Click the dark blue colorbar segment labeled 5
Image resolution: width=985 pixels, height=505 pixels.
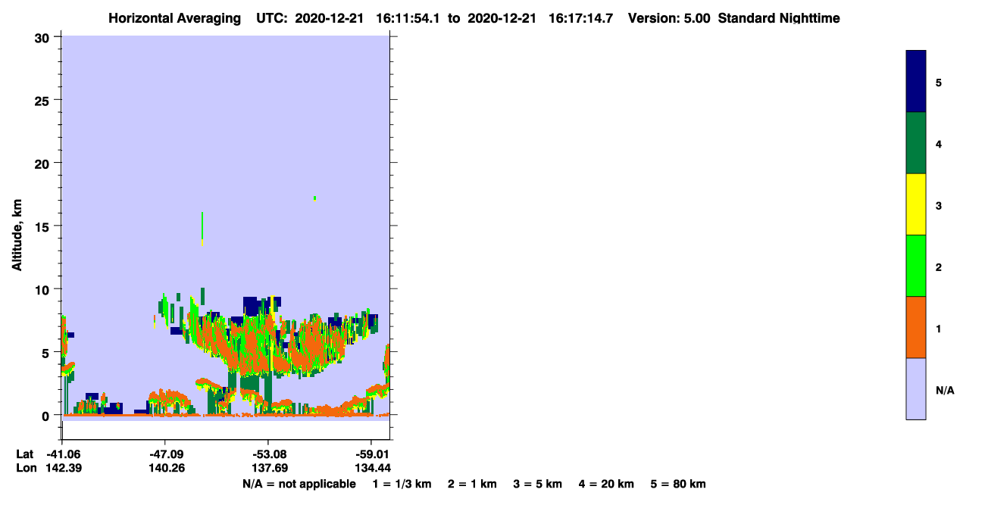tap(916, 82)
